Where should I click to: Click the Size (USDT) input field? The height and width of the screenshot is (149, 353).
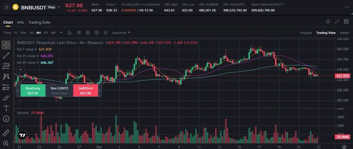pos(59,93)
